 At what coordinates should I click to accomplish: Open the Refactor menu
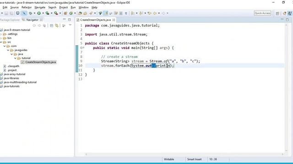pyautogui.click(x=27, y=7)
